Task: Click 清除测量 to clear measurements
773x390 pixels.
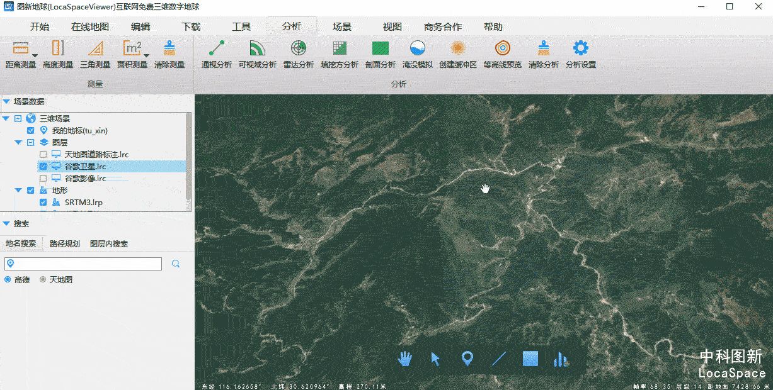Action: point(169,54)
